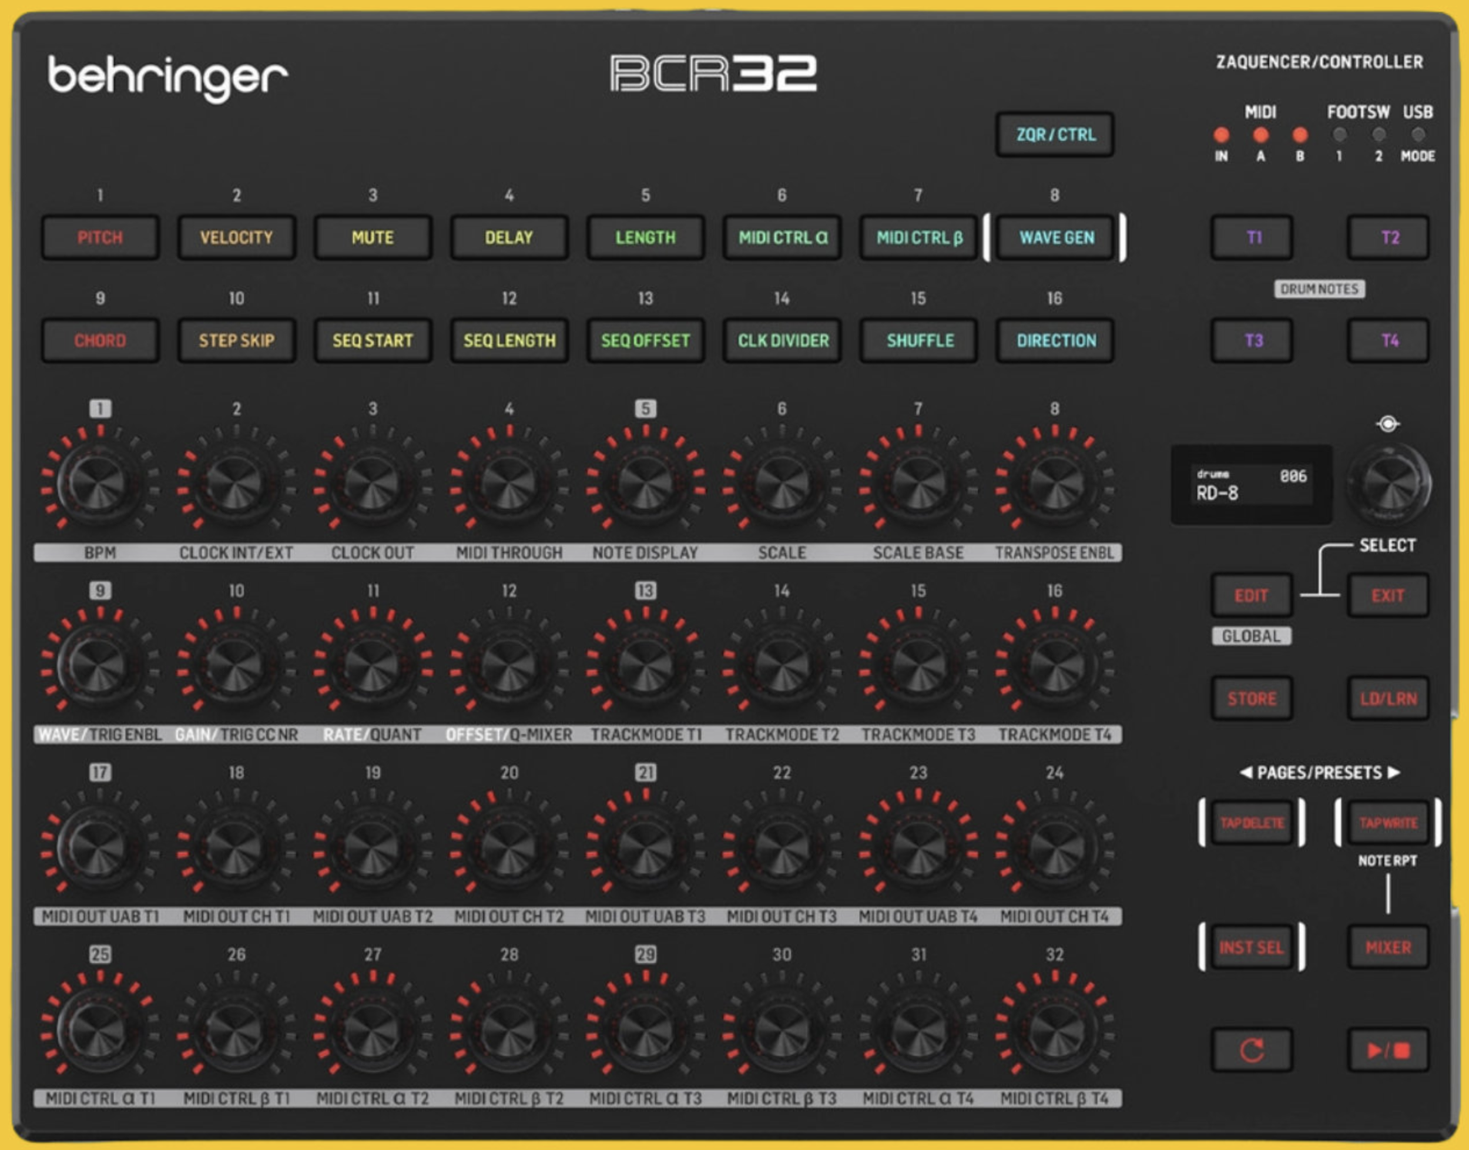
Task: Select the CLK DIVIDER button
Action: coord(782,341)
